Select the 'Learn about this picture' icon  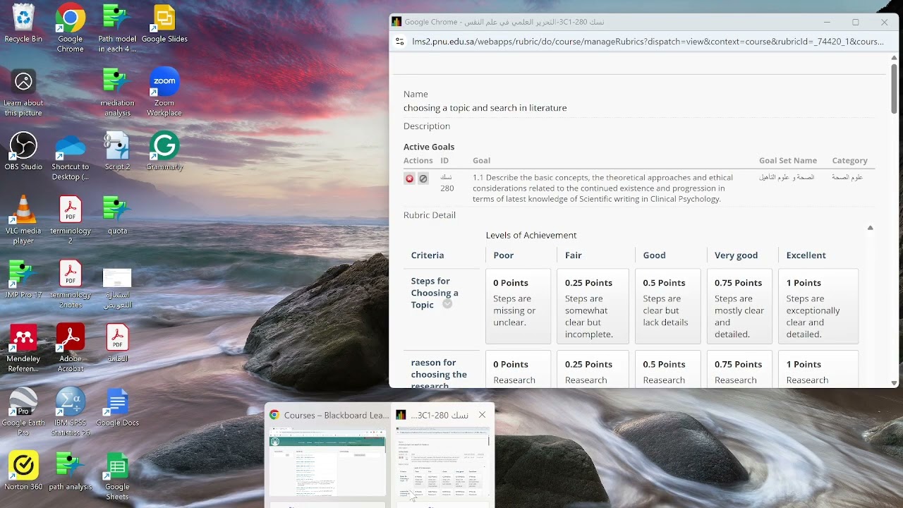click(23, 92)
